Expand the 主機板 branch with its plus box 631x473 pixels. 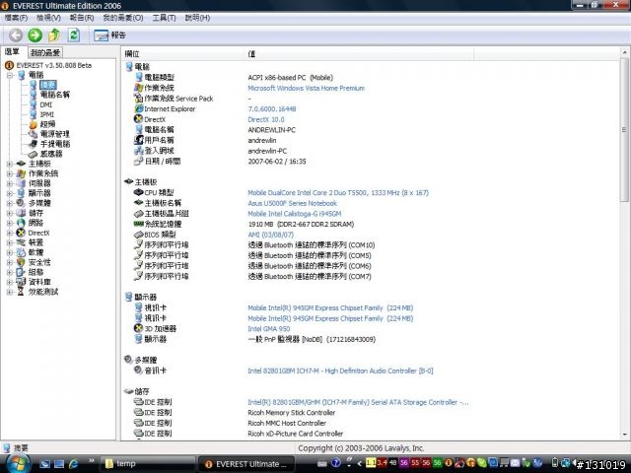[10, 164]
